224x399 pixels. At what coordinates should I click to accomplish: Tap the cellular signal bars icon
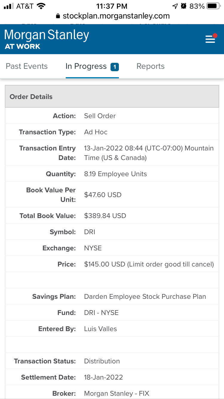(x=9, y=6)
